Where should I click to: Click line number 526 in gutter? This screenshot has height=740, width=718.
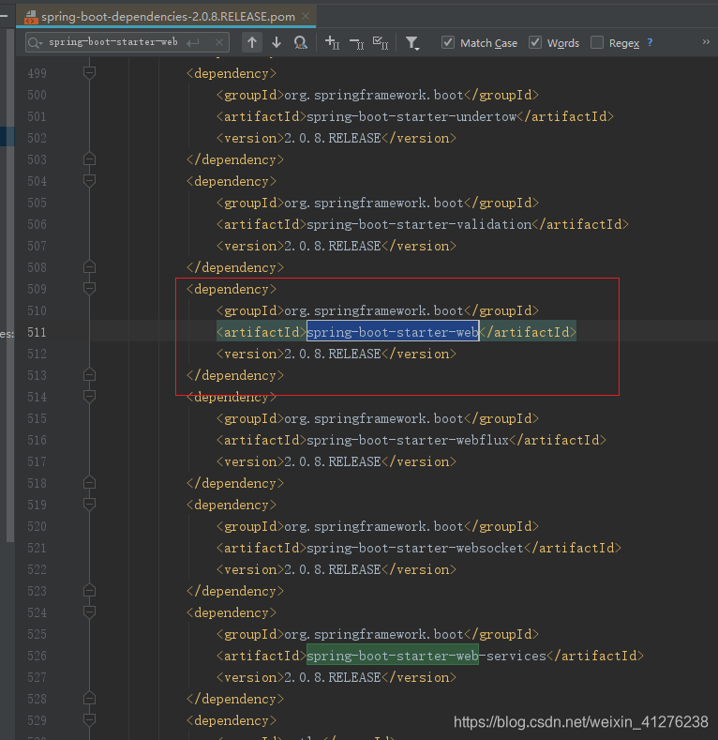[37, 656]
